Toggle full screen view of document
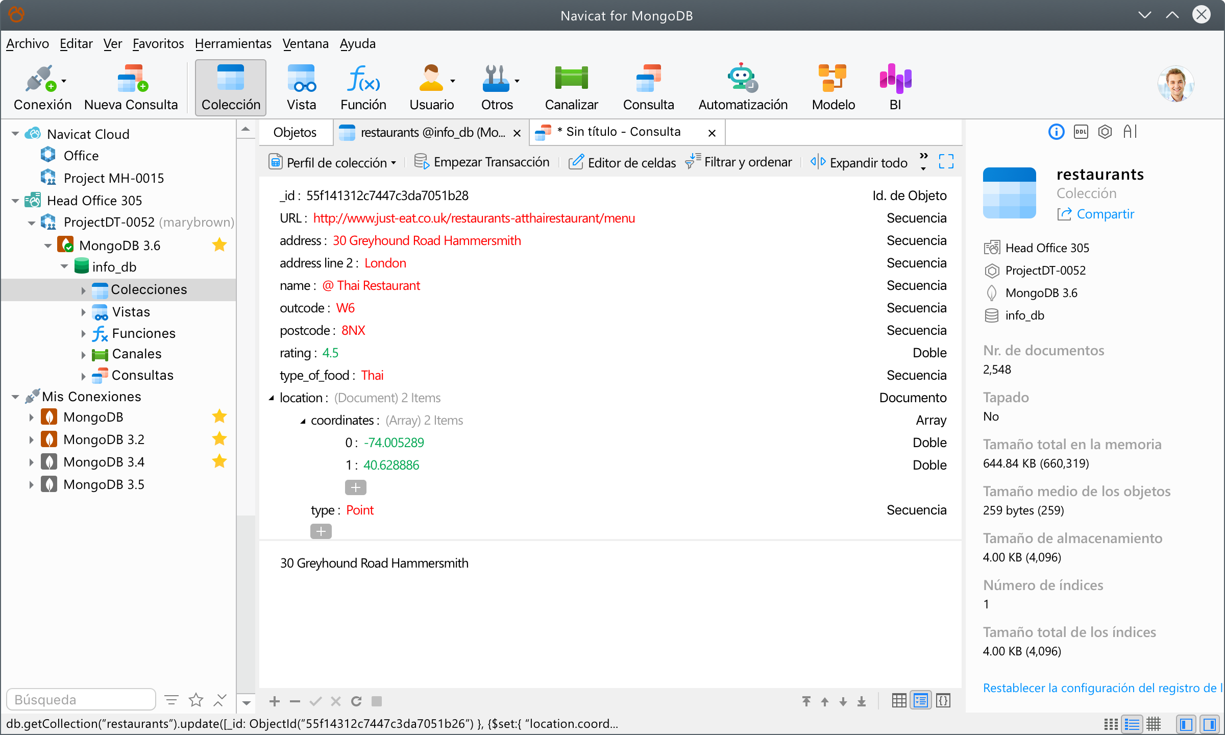 (946, 162)
